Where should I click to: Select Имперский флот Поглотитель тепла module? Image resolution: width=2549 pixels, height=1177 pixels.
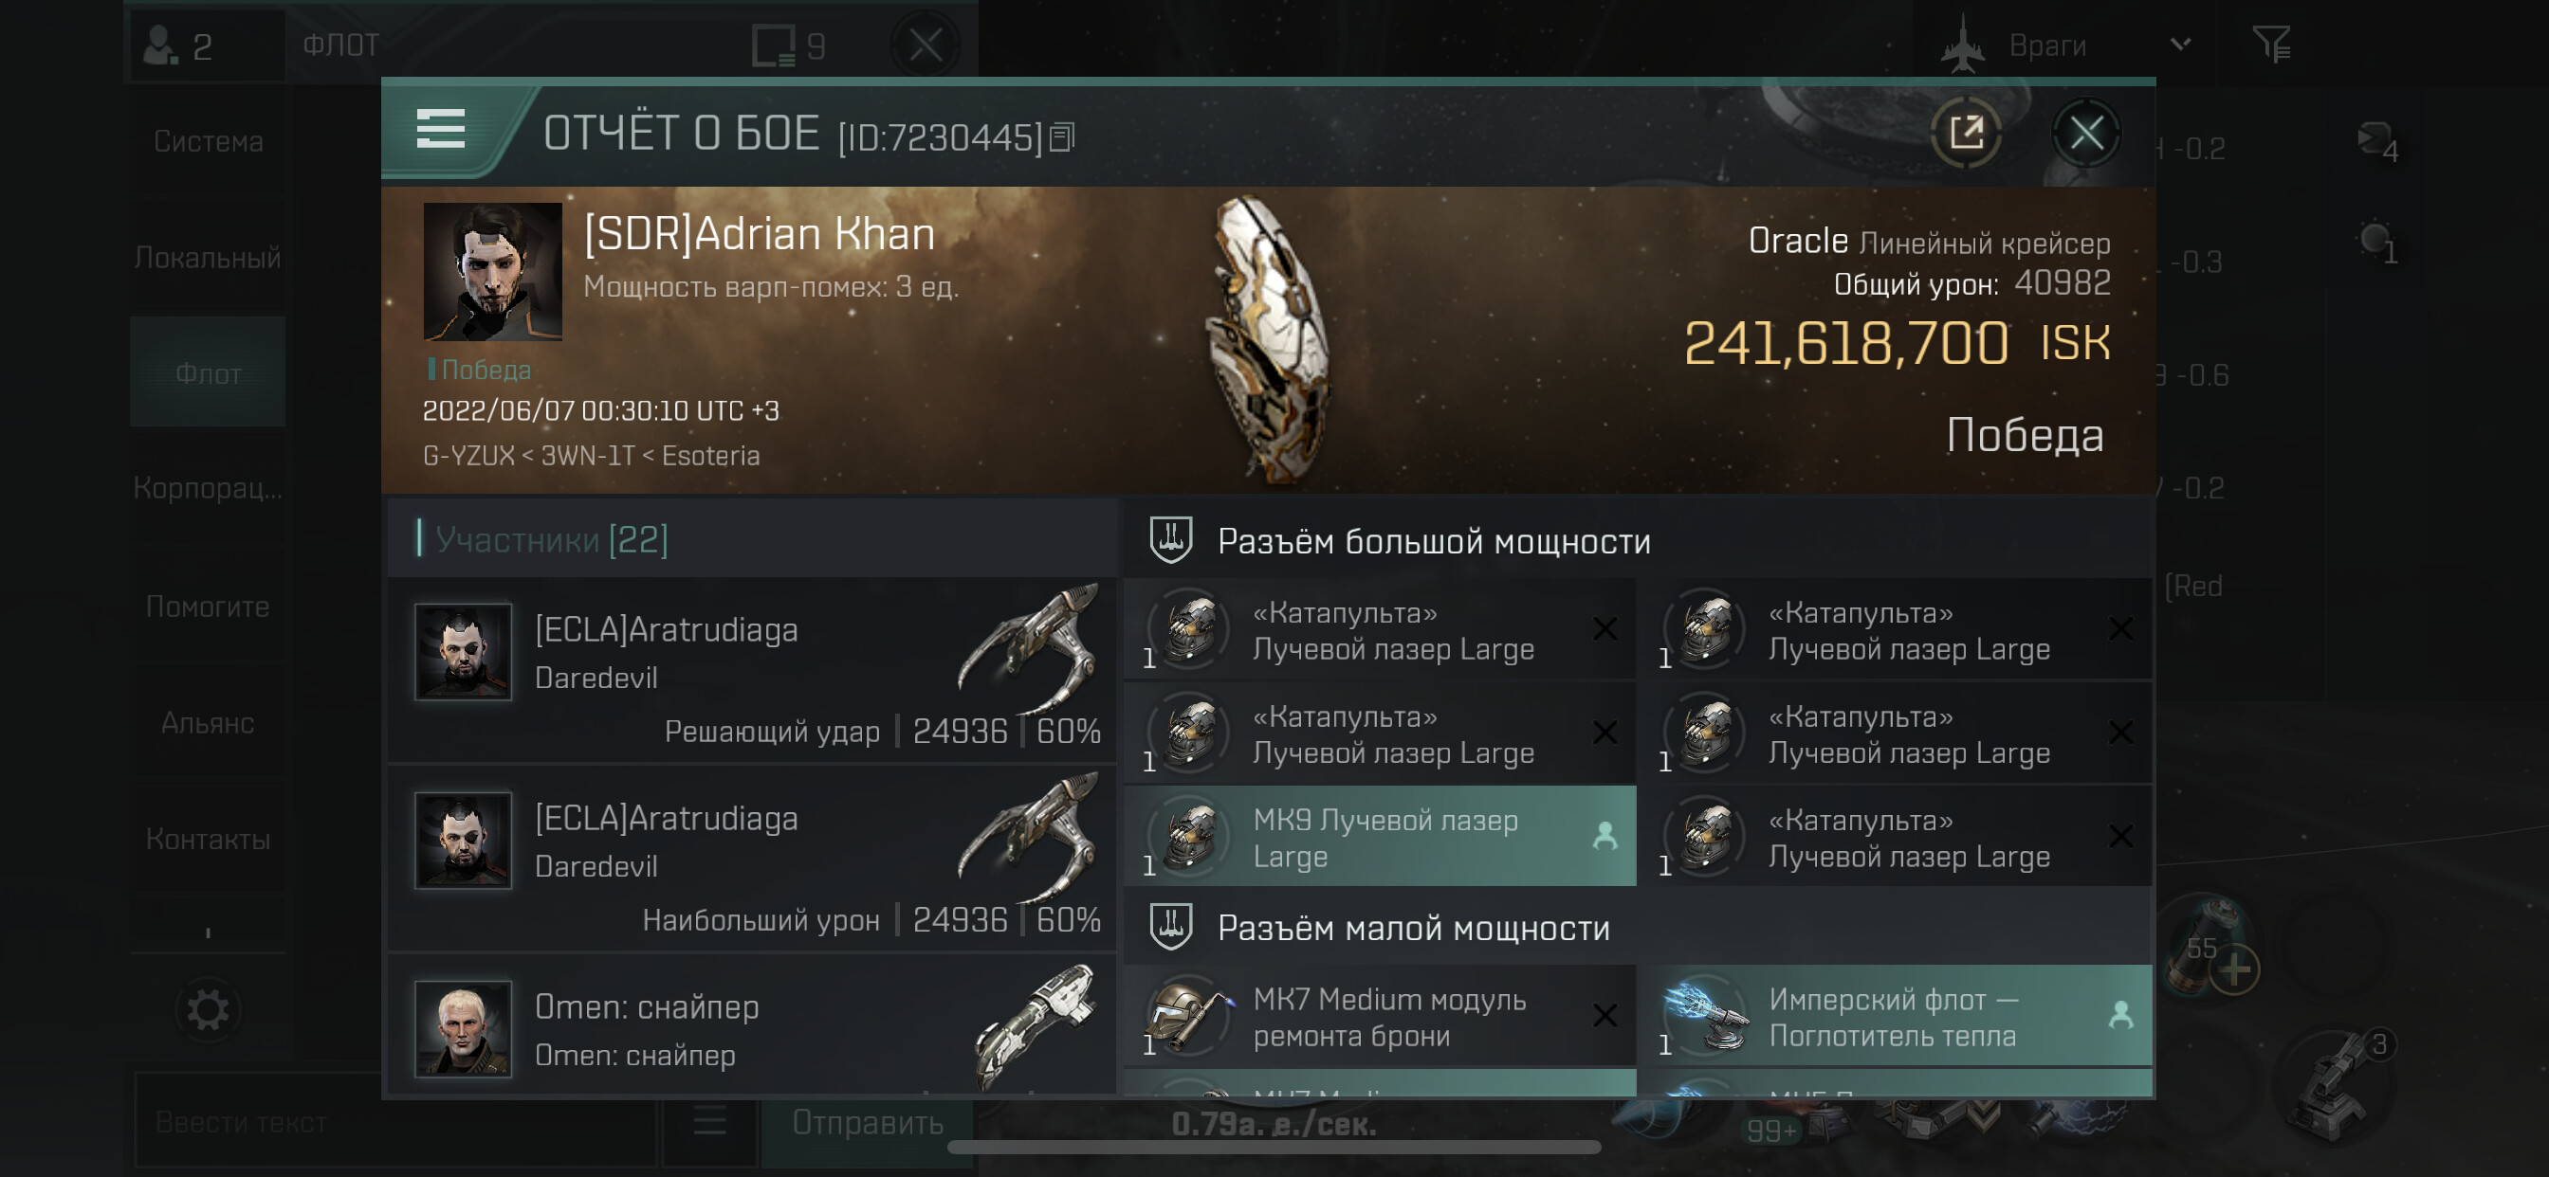click(1894, 1017)
